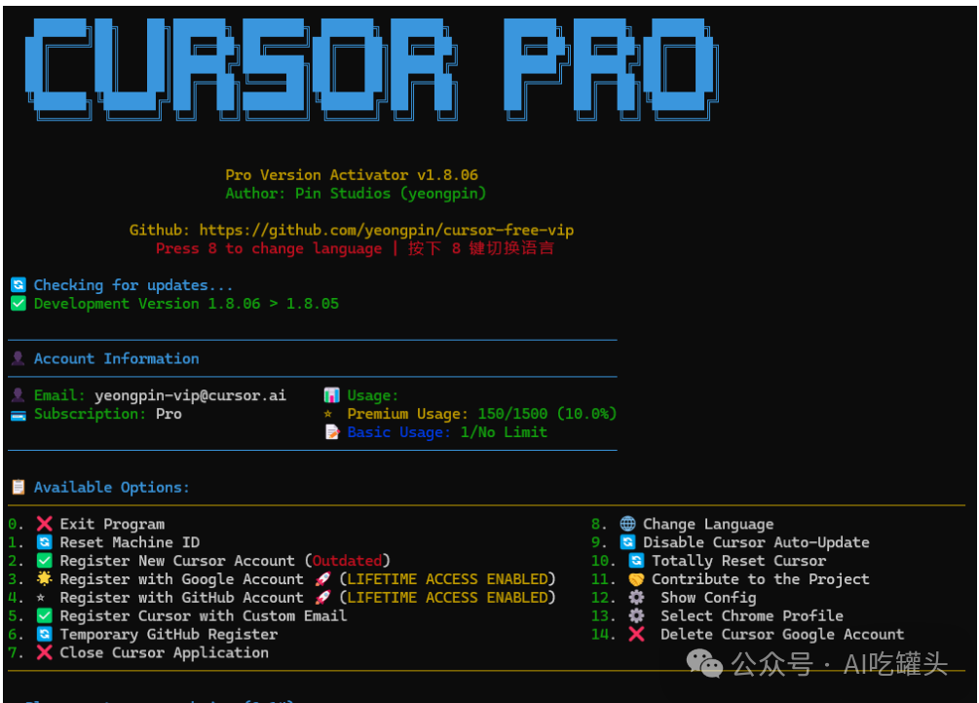
Task: Click LIFETIME ACCESS ENABLED on Google Account row
Action: [x=447, y=578]
